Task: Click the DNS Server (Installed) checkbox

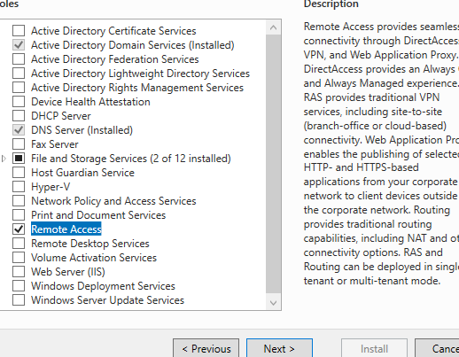Action: [19, 130]
